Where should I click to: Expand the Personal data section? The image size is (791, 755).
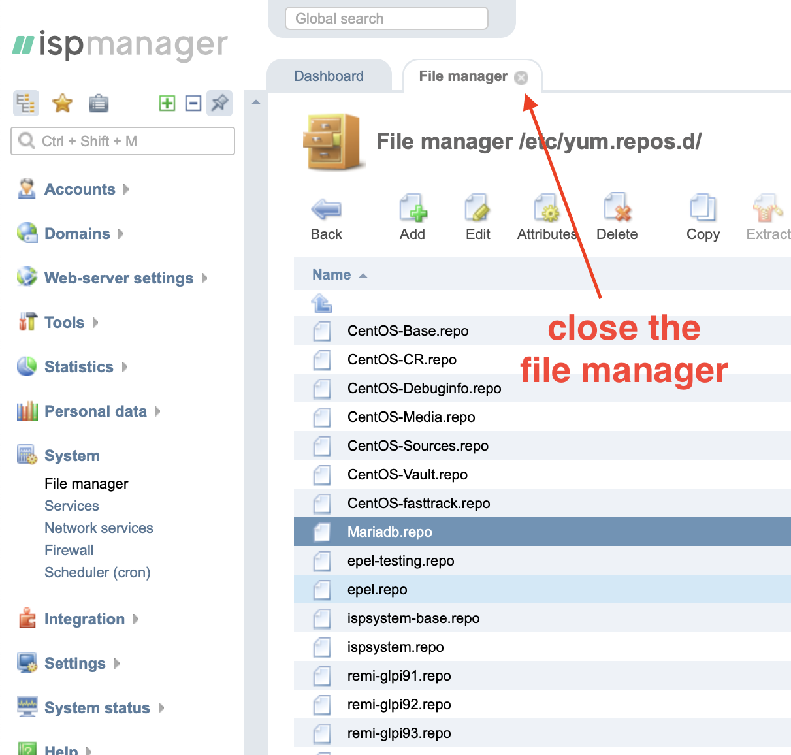click(x=157, y=411)
